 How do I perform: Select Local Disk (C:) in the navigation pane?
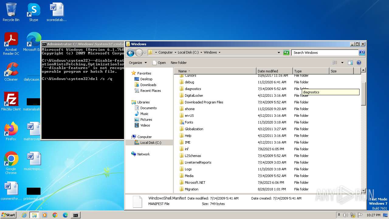150,143
